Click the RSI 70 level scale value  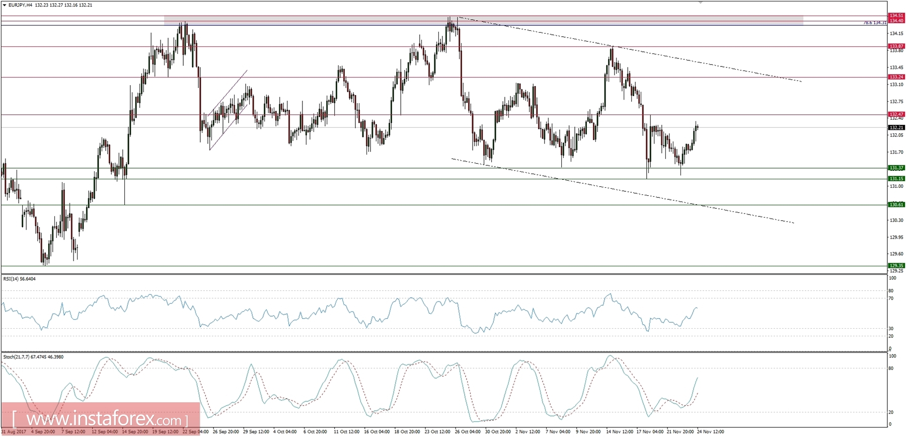891,299
